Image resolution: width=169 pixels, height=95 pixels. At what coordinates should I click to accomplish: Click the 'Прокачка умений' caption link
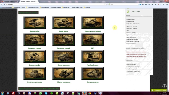[64, 48]
